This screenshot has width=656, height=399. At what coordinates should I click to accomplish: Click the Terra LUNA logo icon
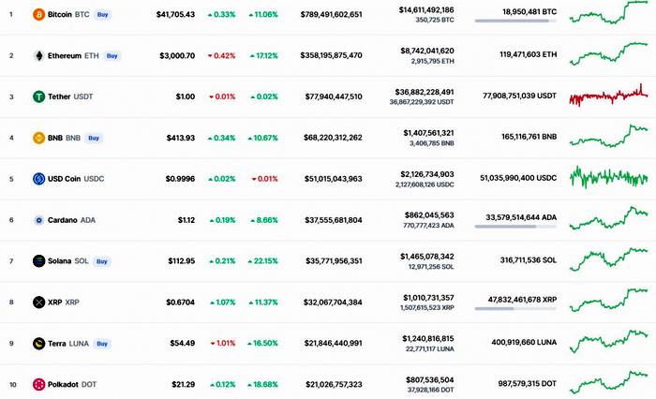[x=38, y=344]
